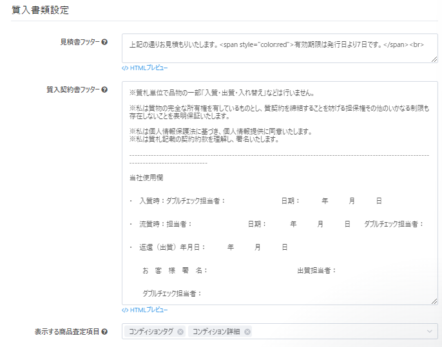Open the 表示する商品査定項目 dropdown arrow

pyautogui.click(x=429, y=331)
